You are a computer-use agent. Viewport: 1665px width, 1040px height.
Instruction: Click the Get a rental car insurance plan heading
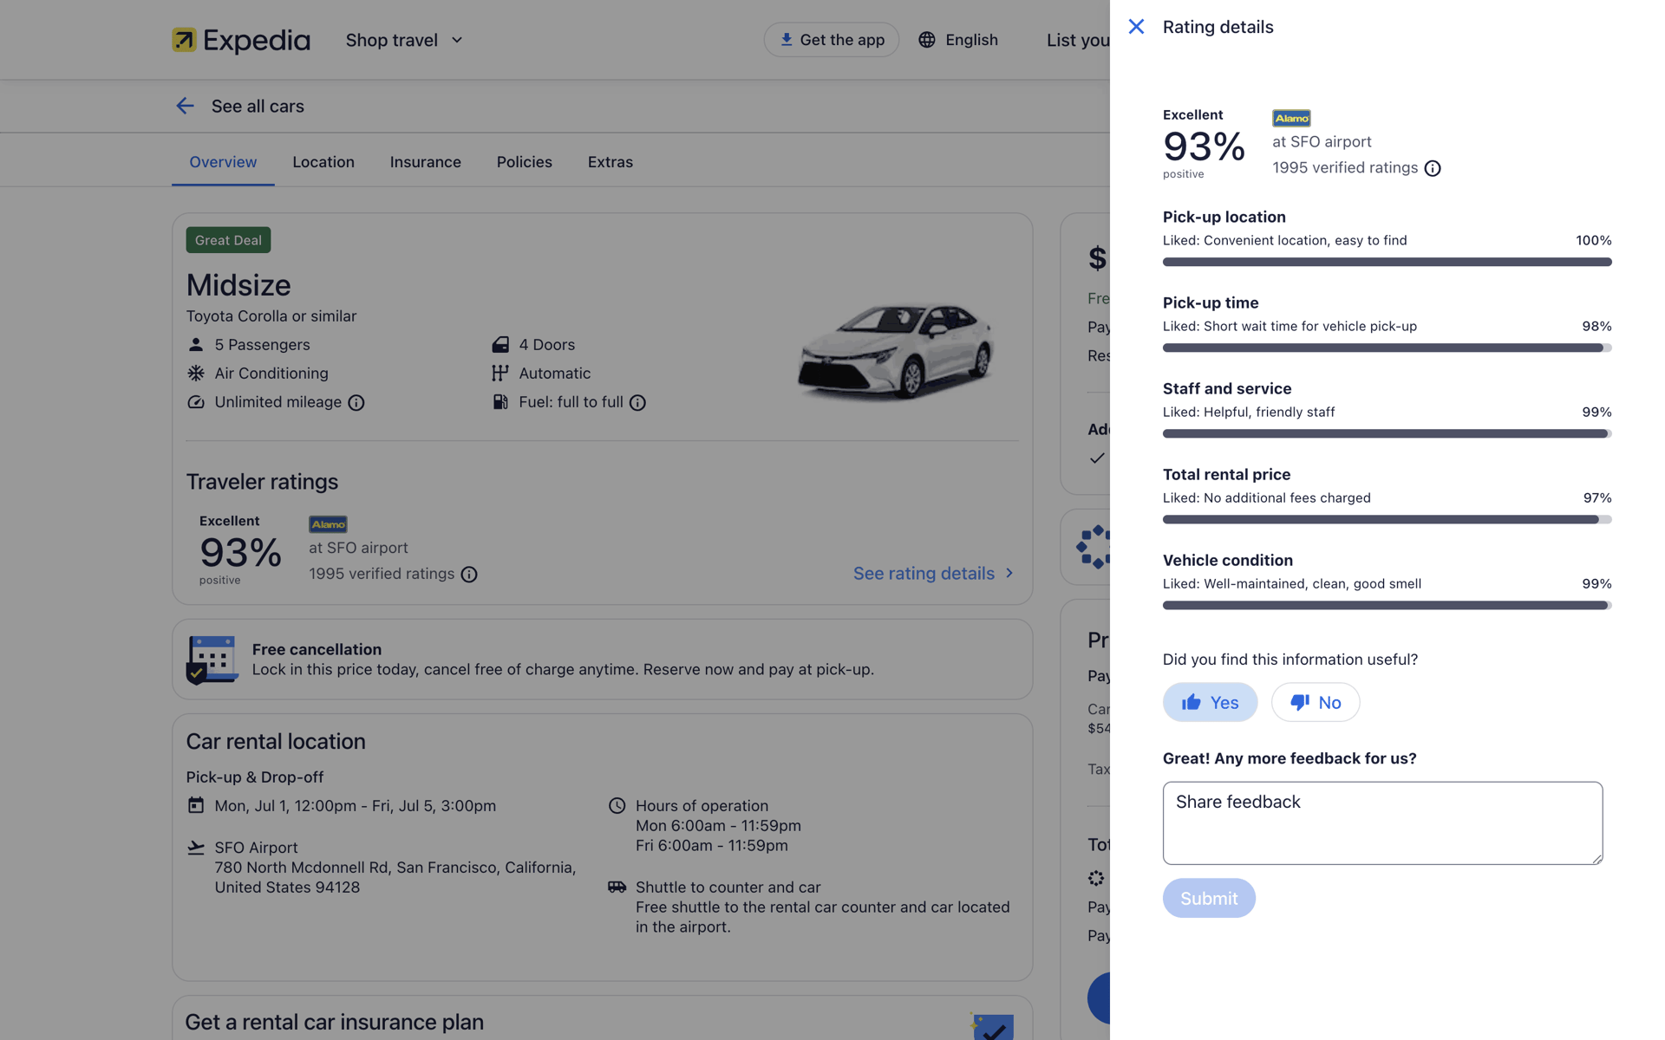pyautogui.click(x=334, y=1022)
